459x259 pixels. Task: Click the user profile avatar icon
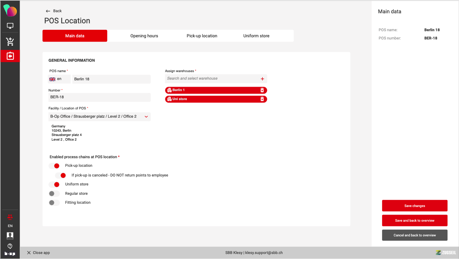pos(10,236)
